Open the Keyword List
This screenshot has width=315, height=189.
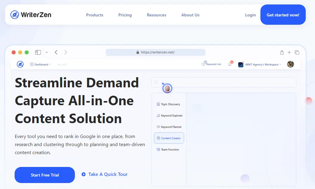pyautogui.click(x=211, y=64)
